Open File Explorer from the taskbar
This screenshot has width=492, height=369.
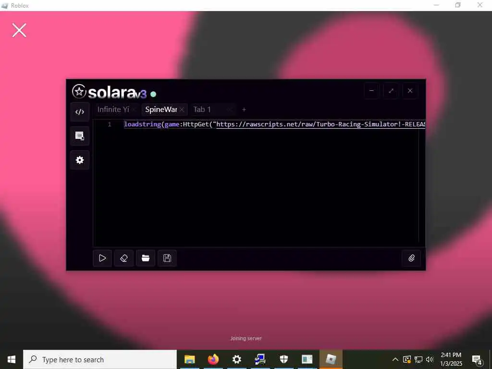tap(189, 359)
